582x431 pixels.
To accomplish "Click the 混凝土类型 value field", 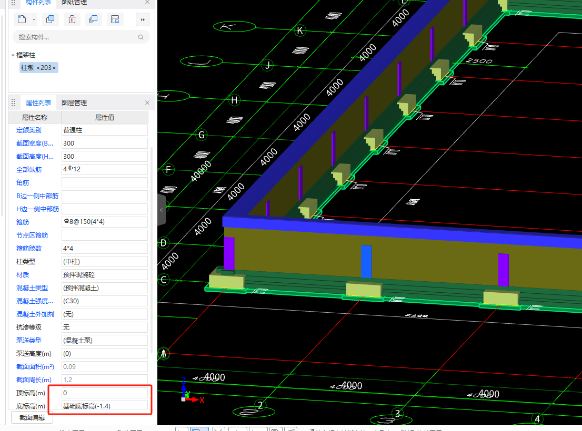I will (x=105, y=288).
